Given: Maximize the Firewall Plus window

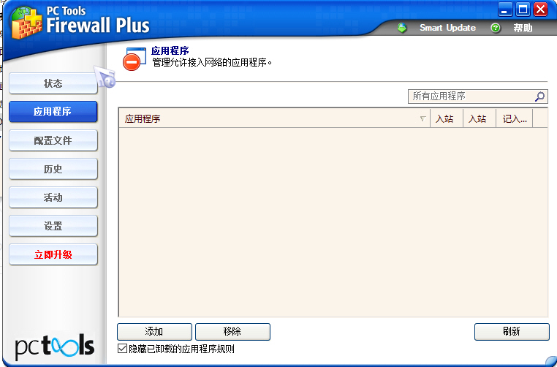Looking at the screenshot, I should click(x=523, y=10).
